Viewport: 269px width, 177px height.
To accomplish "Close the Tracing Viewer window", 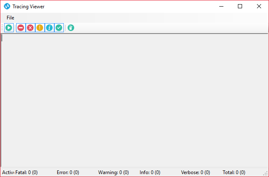I will (259, 6).
